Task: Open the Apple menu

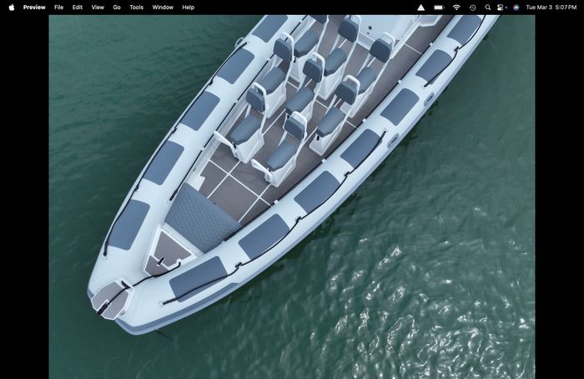Action: point(12,7)
